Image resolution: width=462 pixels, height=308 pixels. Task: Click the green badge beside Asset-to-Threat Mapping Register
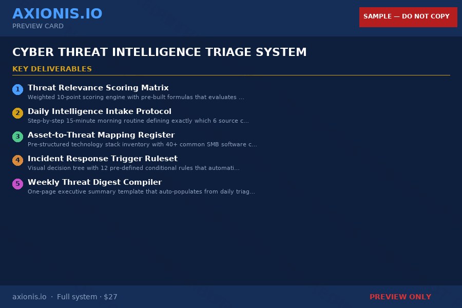point(17,136)
